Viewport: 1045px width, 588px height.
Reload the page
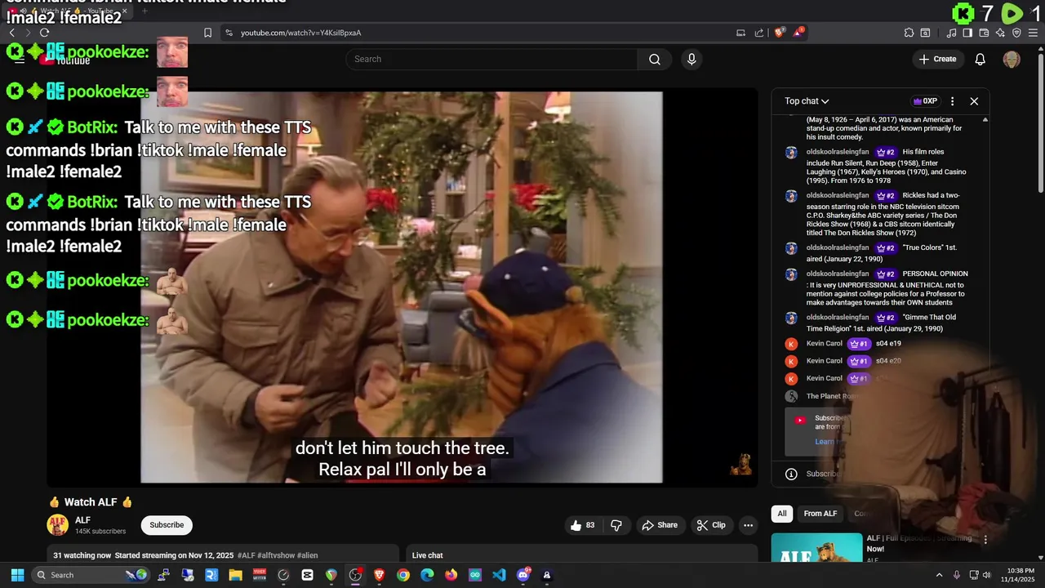point(44,33)
